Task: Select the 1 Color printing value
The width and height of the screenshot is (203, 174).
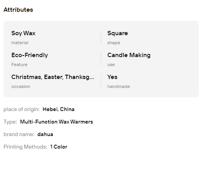Action: 59,147
